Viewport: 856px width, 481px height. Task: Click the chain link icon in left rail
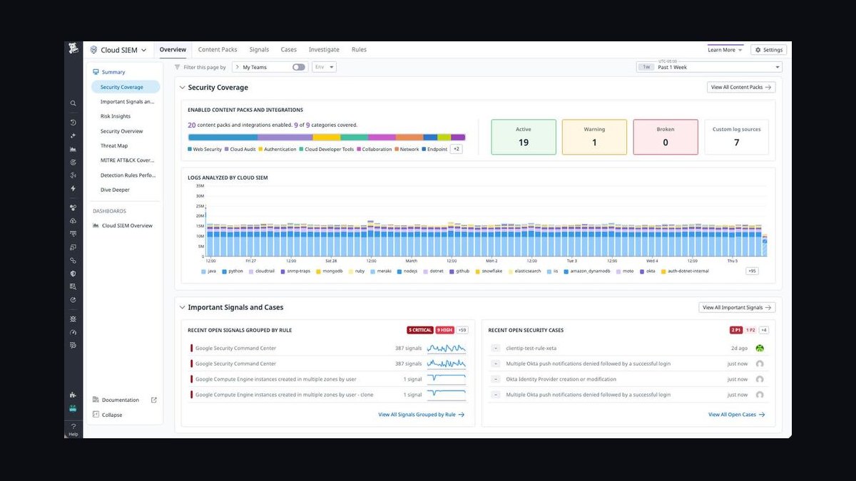tap(73, 261)
